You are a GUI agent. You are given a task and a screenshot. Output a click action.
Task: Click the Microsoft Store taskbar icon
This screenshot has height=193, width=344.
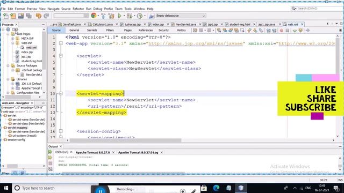(204, 188)
